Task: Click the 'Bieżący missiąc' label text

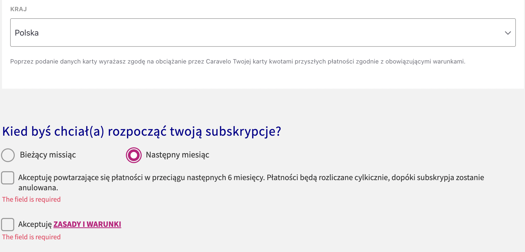Action: click(x=48, y=155)
